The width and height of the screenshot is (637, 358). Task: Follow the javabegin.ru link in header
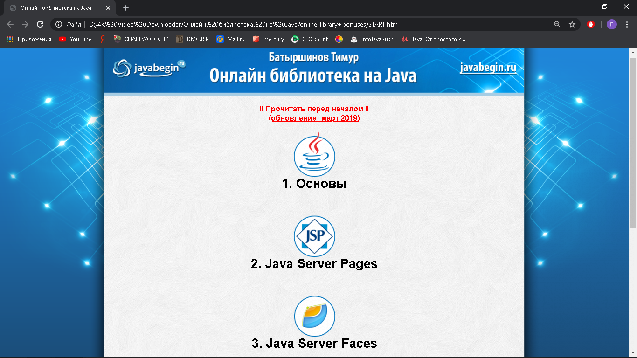tap(488, 68)
